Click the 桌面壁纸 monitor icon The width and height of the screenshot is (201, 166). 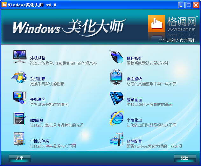116,77
